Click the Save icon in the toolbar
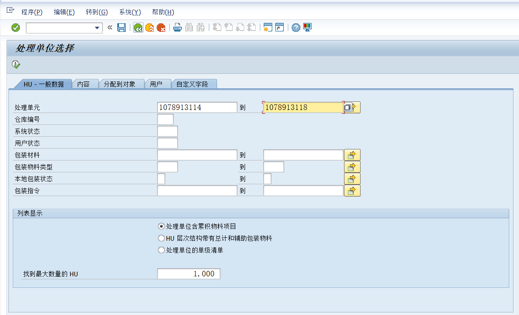Viewport: 519px width, 315px height. click(x=121, y=27)
